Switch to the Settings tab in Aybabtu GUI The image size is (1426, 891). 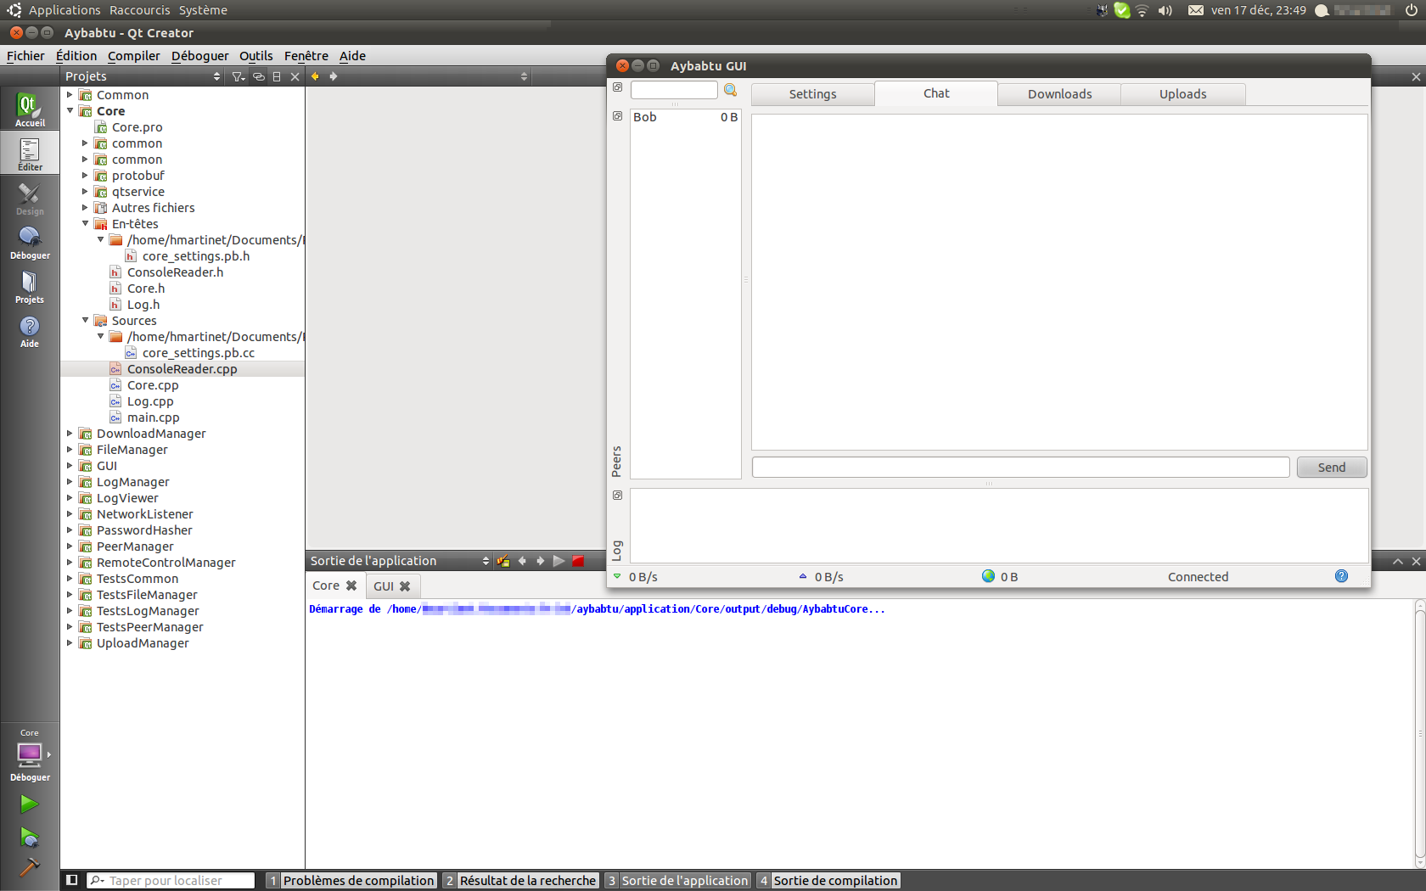pyautogui.click(x=812, y=94)
